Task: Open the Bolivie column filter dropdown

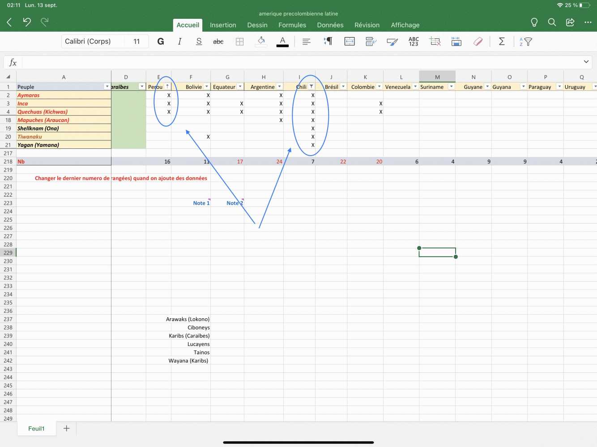Action: [x=207, y=87]
